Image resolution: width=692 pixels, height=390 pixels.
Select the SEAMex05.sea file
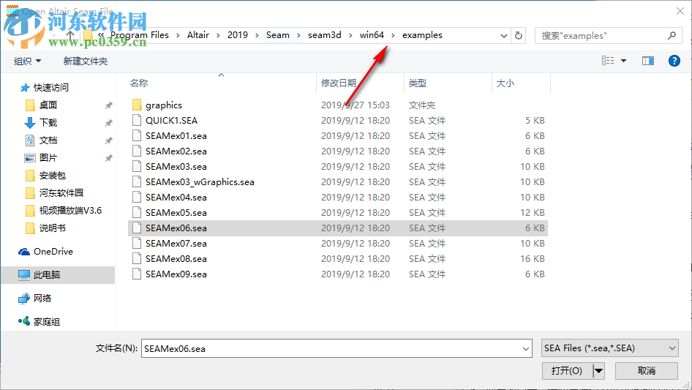[x=176, y=212]
